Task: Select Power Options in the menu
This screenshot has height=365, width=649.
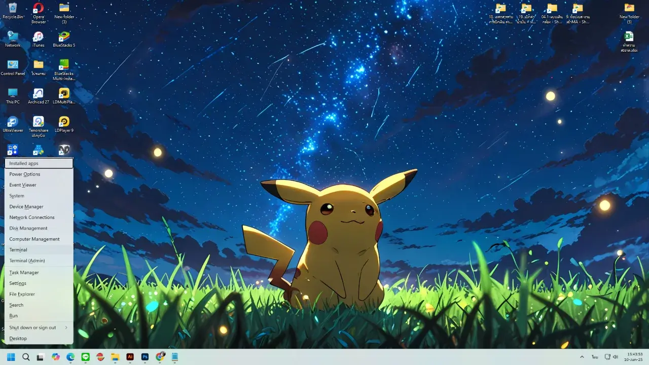Action: pyautogui.click(x=39, y=174)
